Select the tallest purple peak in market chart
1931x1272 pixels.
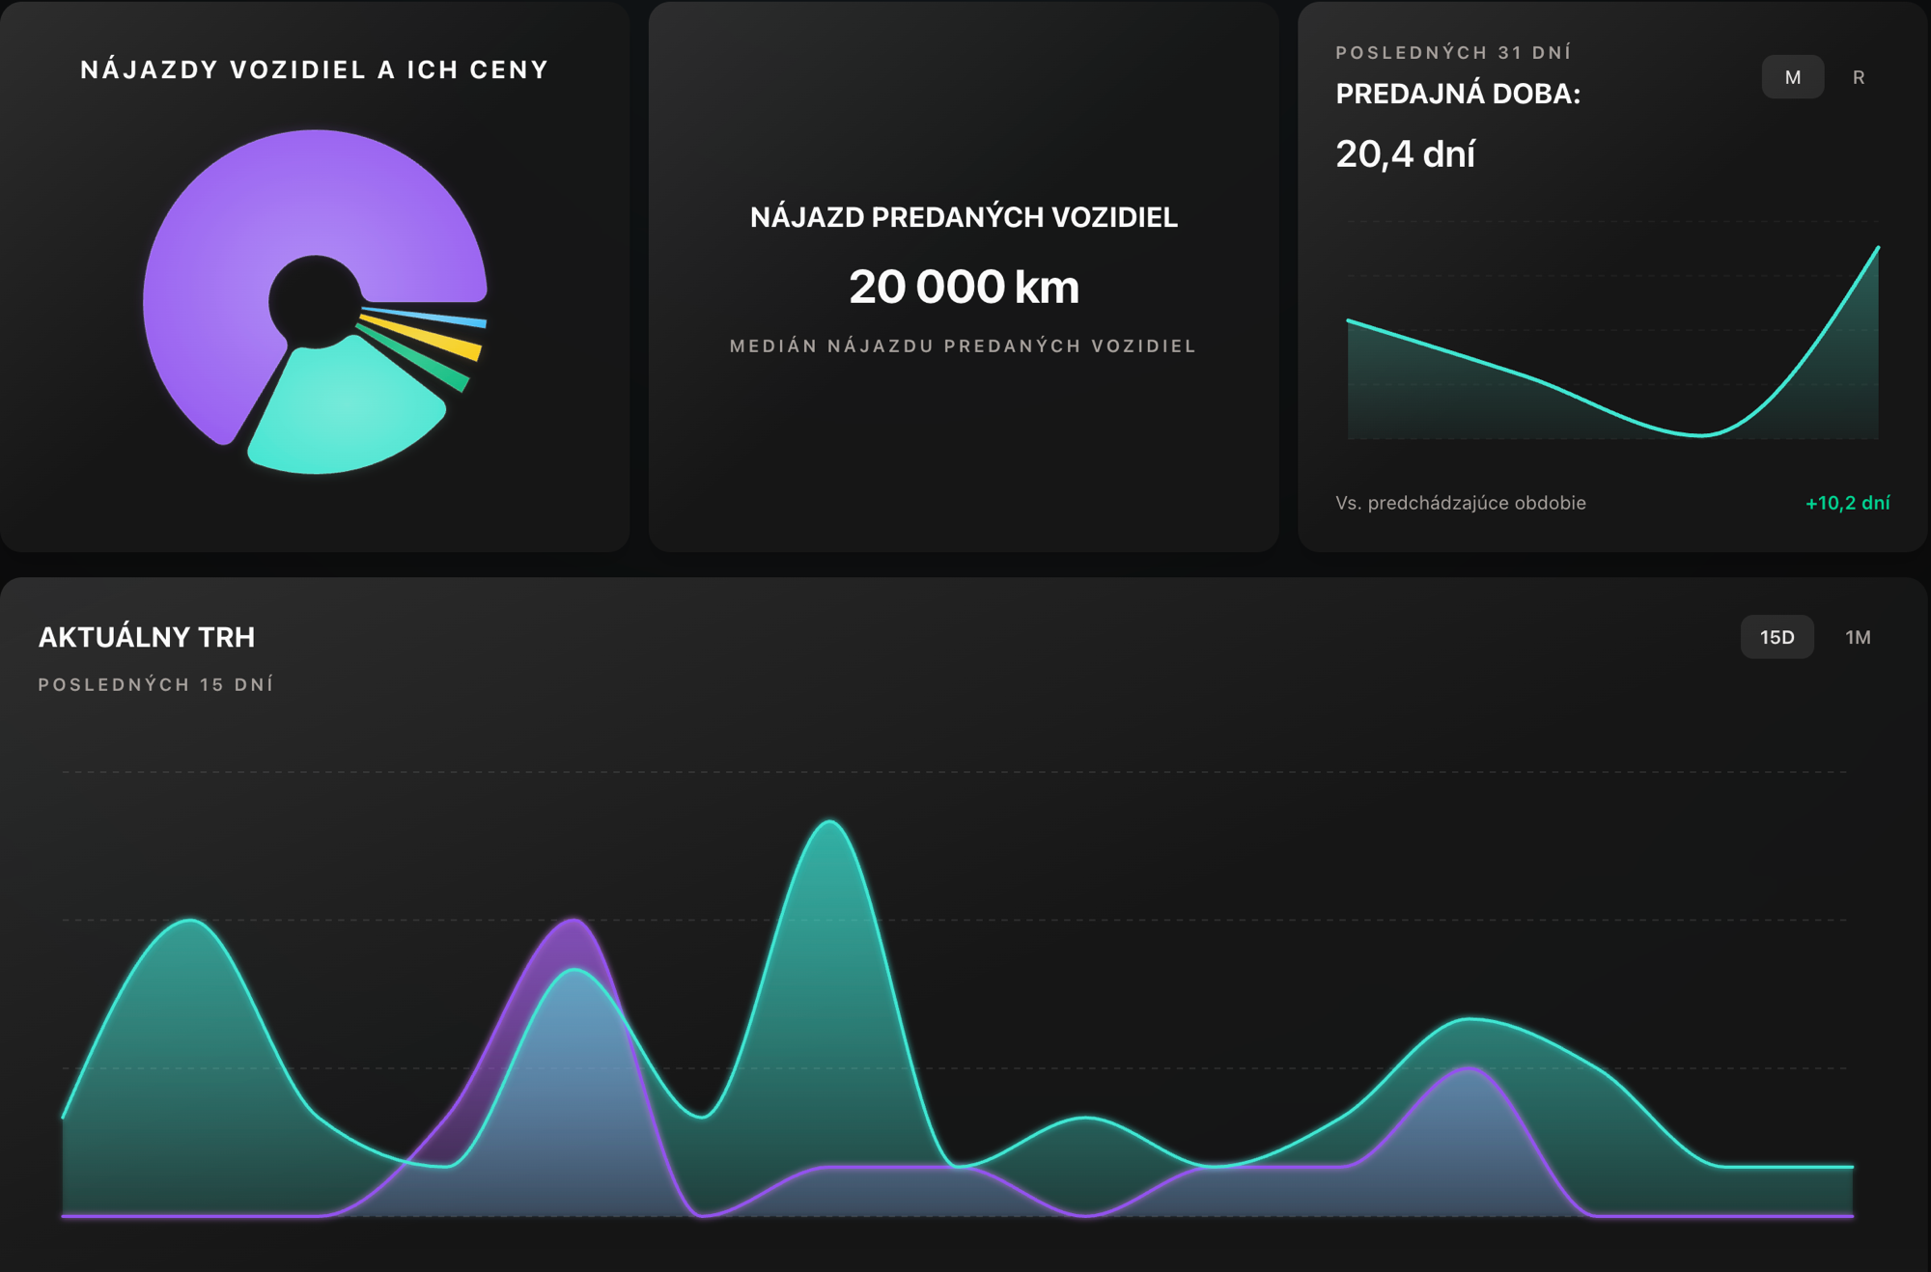[x=574, y=921]
